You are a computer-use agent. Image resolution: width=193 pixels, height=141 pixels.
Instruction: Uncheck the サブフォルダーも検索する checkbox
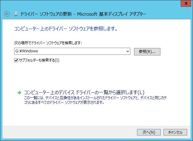point(16,60)
